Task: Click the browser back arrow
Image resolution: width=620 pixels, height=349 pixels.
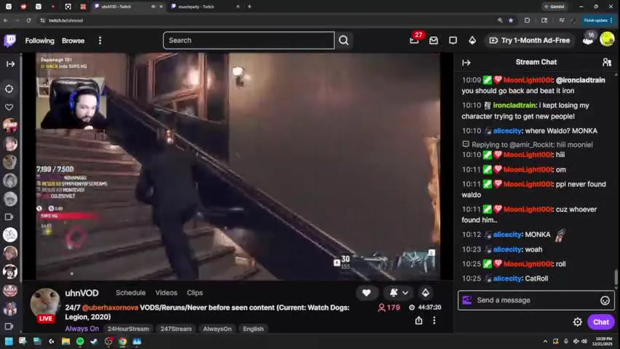Action: 5,20
